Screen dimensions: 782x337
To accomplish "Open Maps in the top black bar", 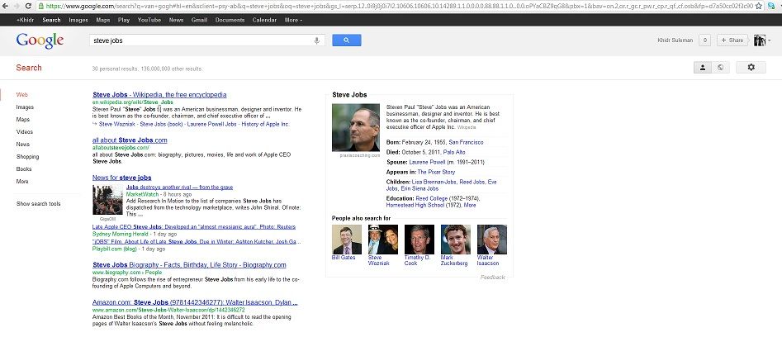I will 103,20.
